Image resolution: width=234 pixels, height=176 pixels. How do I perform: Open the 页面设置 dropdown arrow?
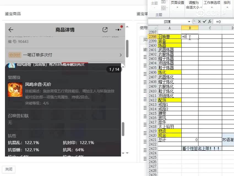pyautogui.click(x=177, y=7)
